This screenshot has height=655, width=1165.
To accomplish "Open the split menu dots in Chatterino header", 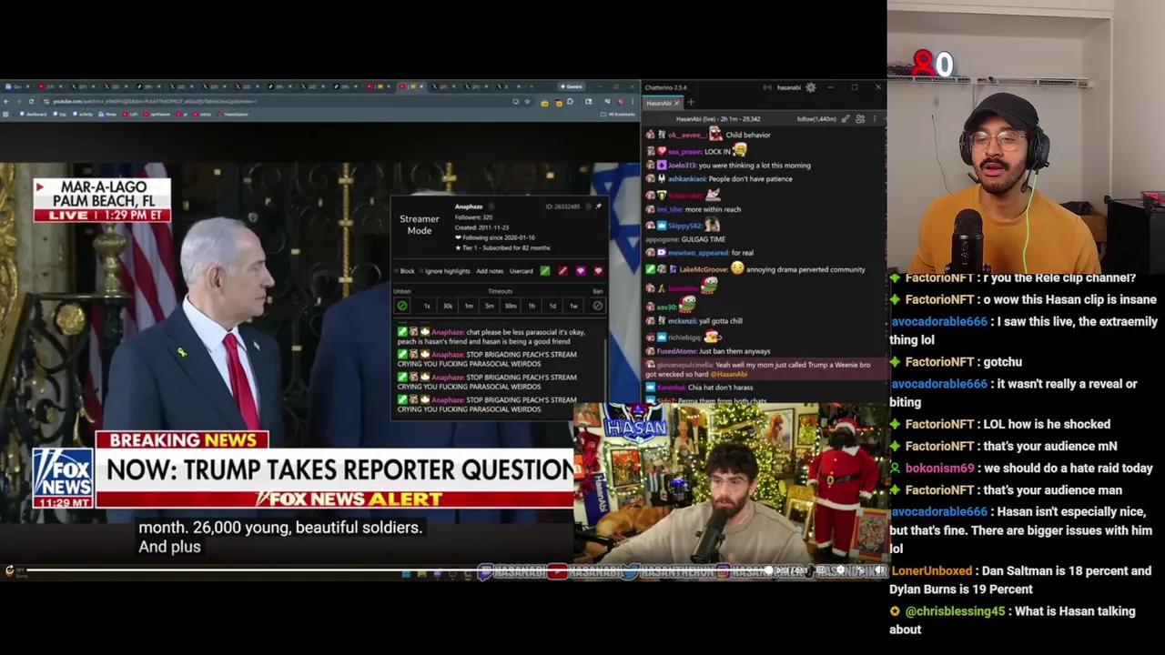I will click(875, 119).
